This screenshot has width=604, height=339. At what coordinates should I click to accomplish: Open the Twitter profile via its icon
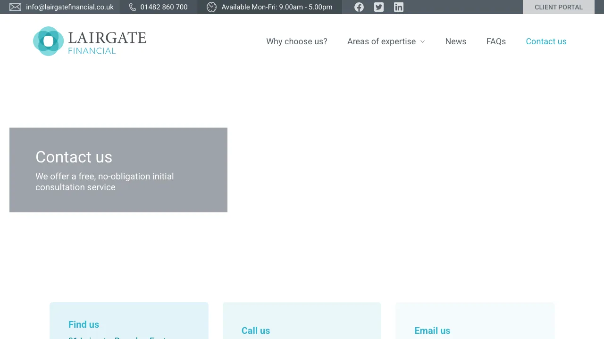pyautogui.click(x=379, y=7)
